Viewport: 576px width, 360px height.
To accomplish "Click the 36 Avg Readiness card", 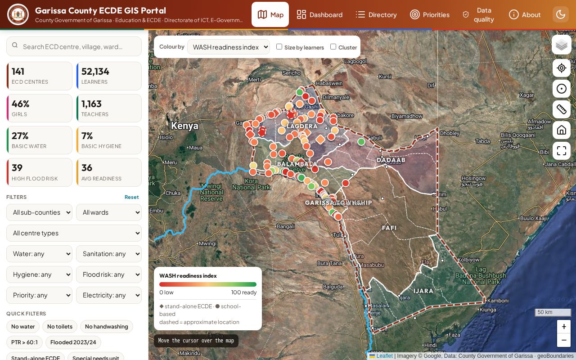I will 109,172.
